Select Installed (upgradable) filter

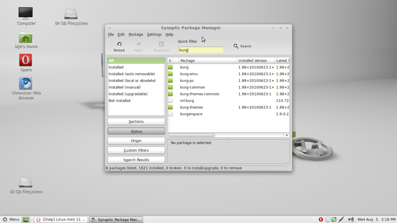tap(136, 94)
